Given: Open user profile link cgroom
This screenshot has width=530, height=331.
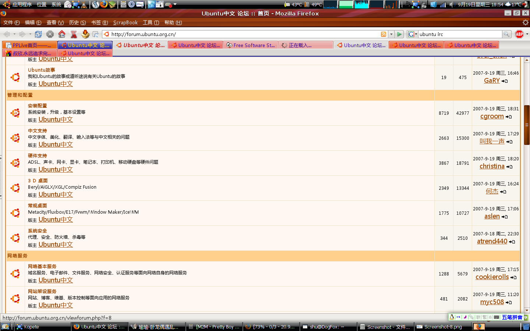Looking at the screenshot, I should (492, 116).
